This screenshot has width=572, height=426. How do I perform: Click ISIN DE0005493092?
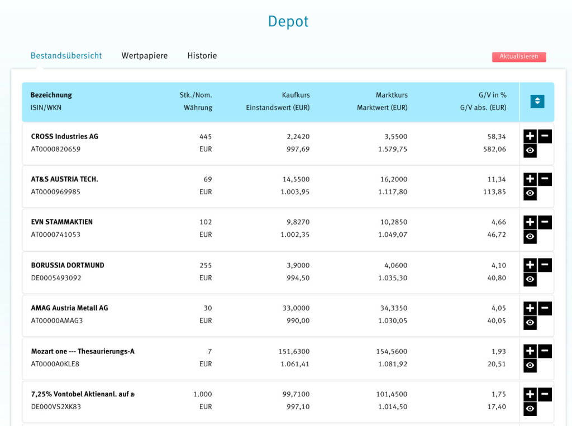[x=56, y=277]
